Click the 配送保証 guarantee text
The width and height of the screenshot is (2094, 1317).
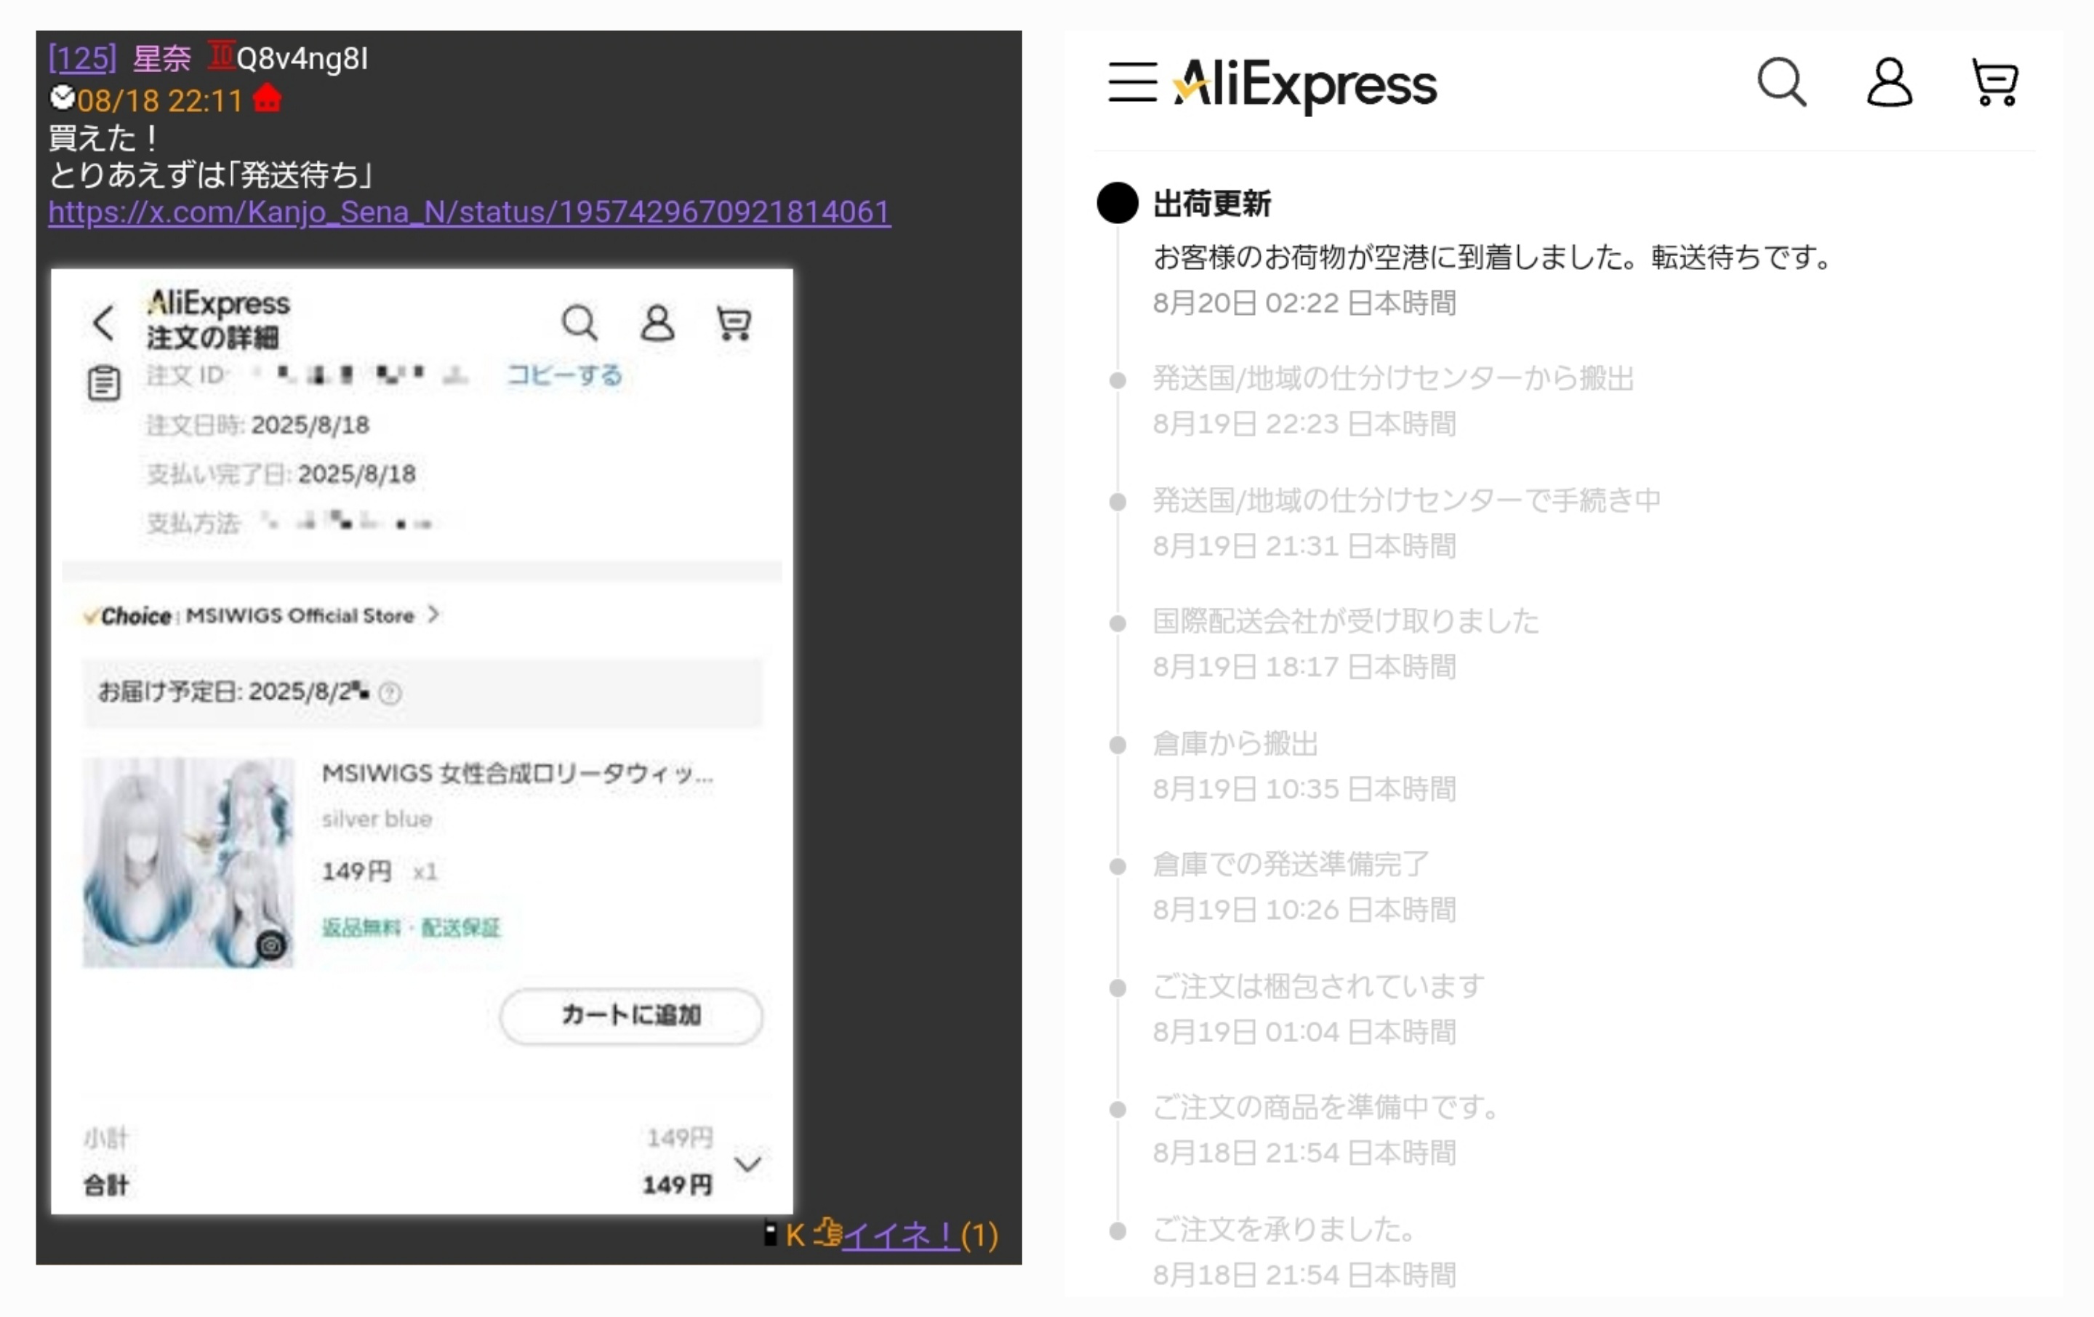tap(461, 927)
